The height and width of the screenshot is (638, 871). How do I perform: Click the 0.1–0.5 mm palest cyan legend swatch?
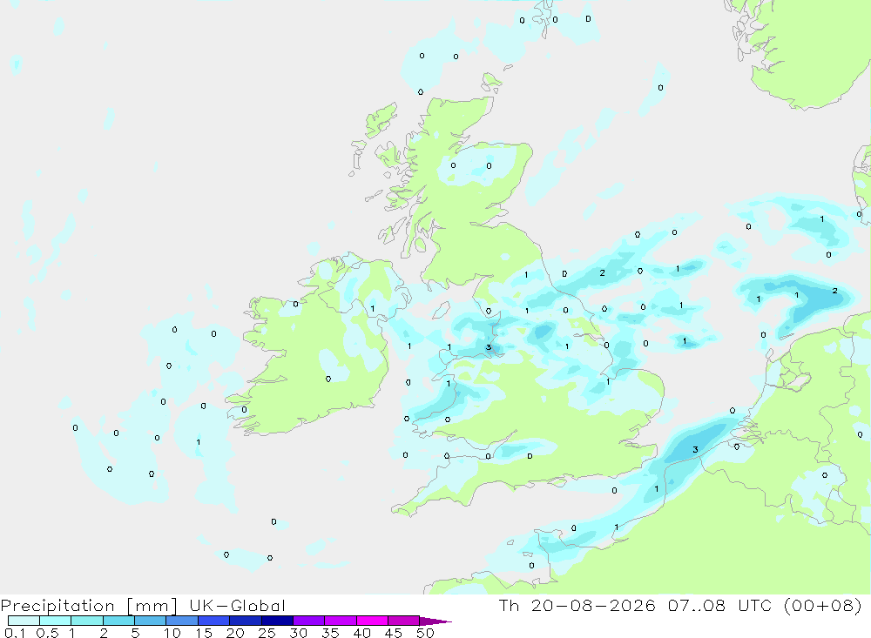(x=24, y=621)
